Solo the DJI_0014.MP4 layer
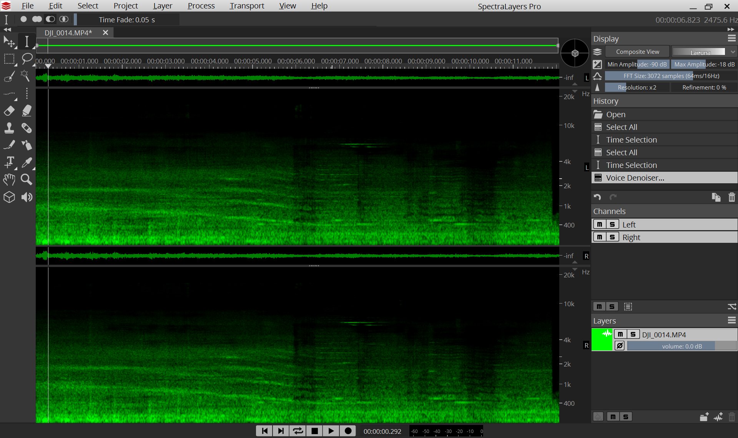The height and width of the screenshot is (438, 738). coord(633,334)
